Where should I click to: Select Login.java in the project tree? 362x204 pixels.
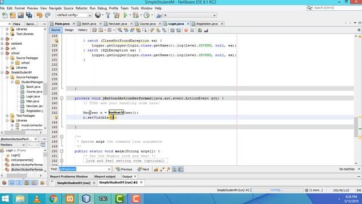click(33, 96)
